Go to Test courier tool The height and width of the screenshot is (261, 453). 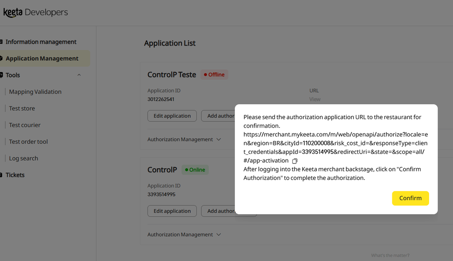pos(25,125)
